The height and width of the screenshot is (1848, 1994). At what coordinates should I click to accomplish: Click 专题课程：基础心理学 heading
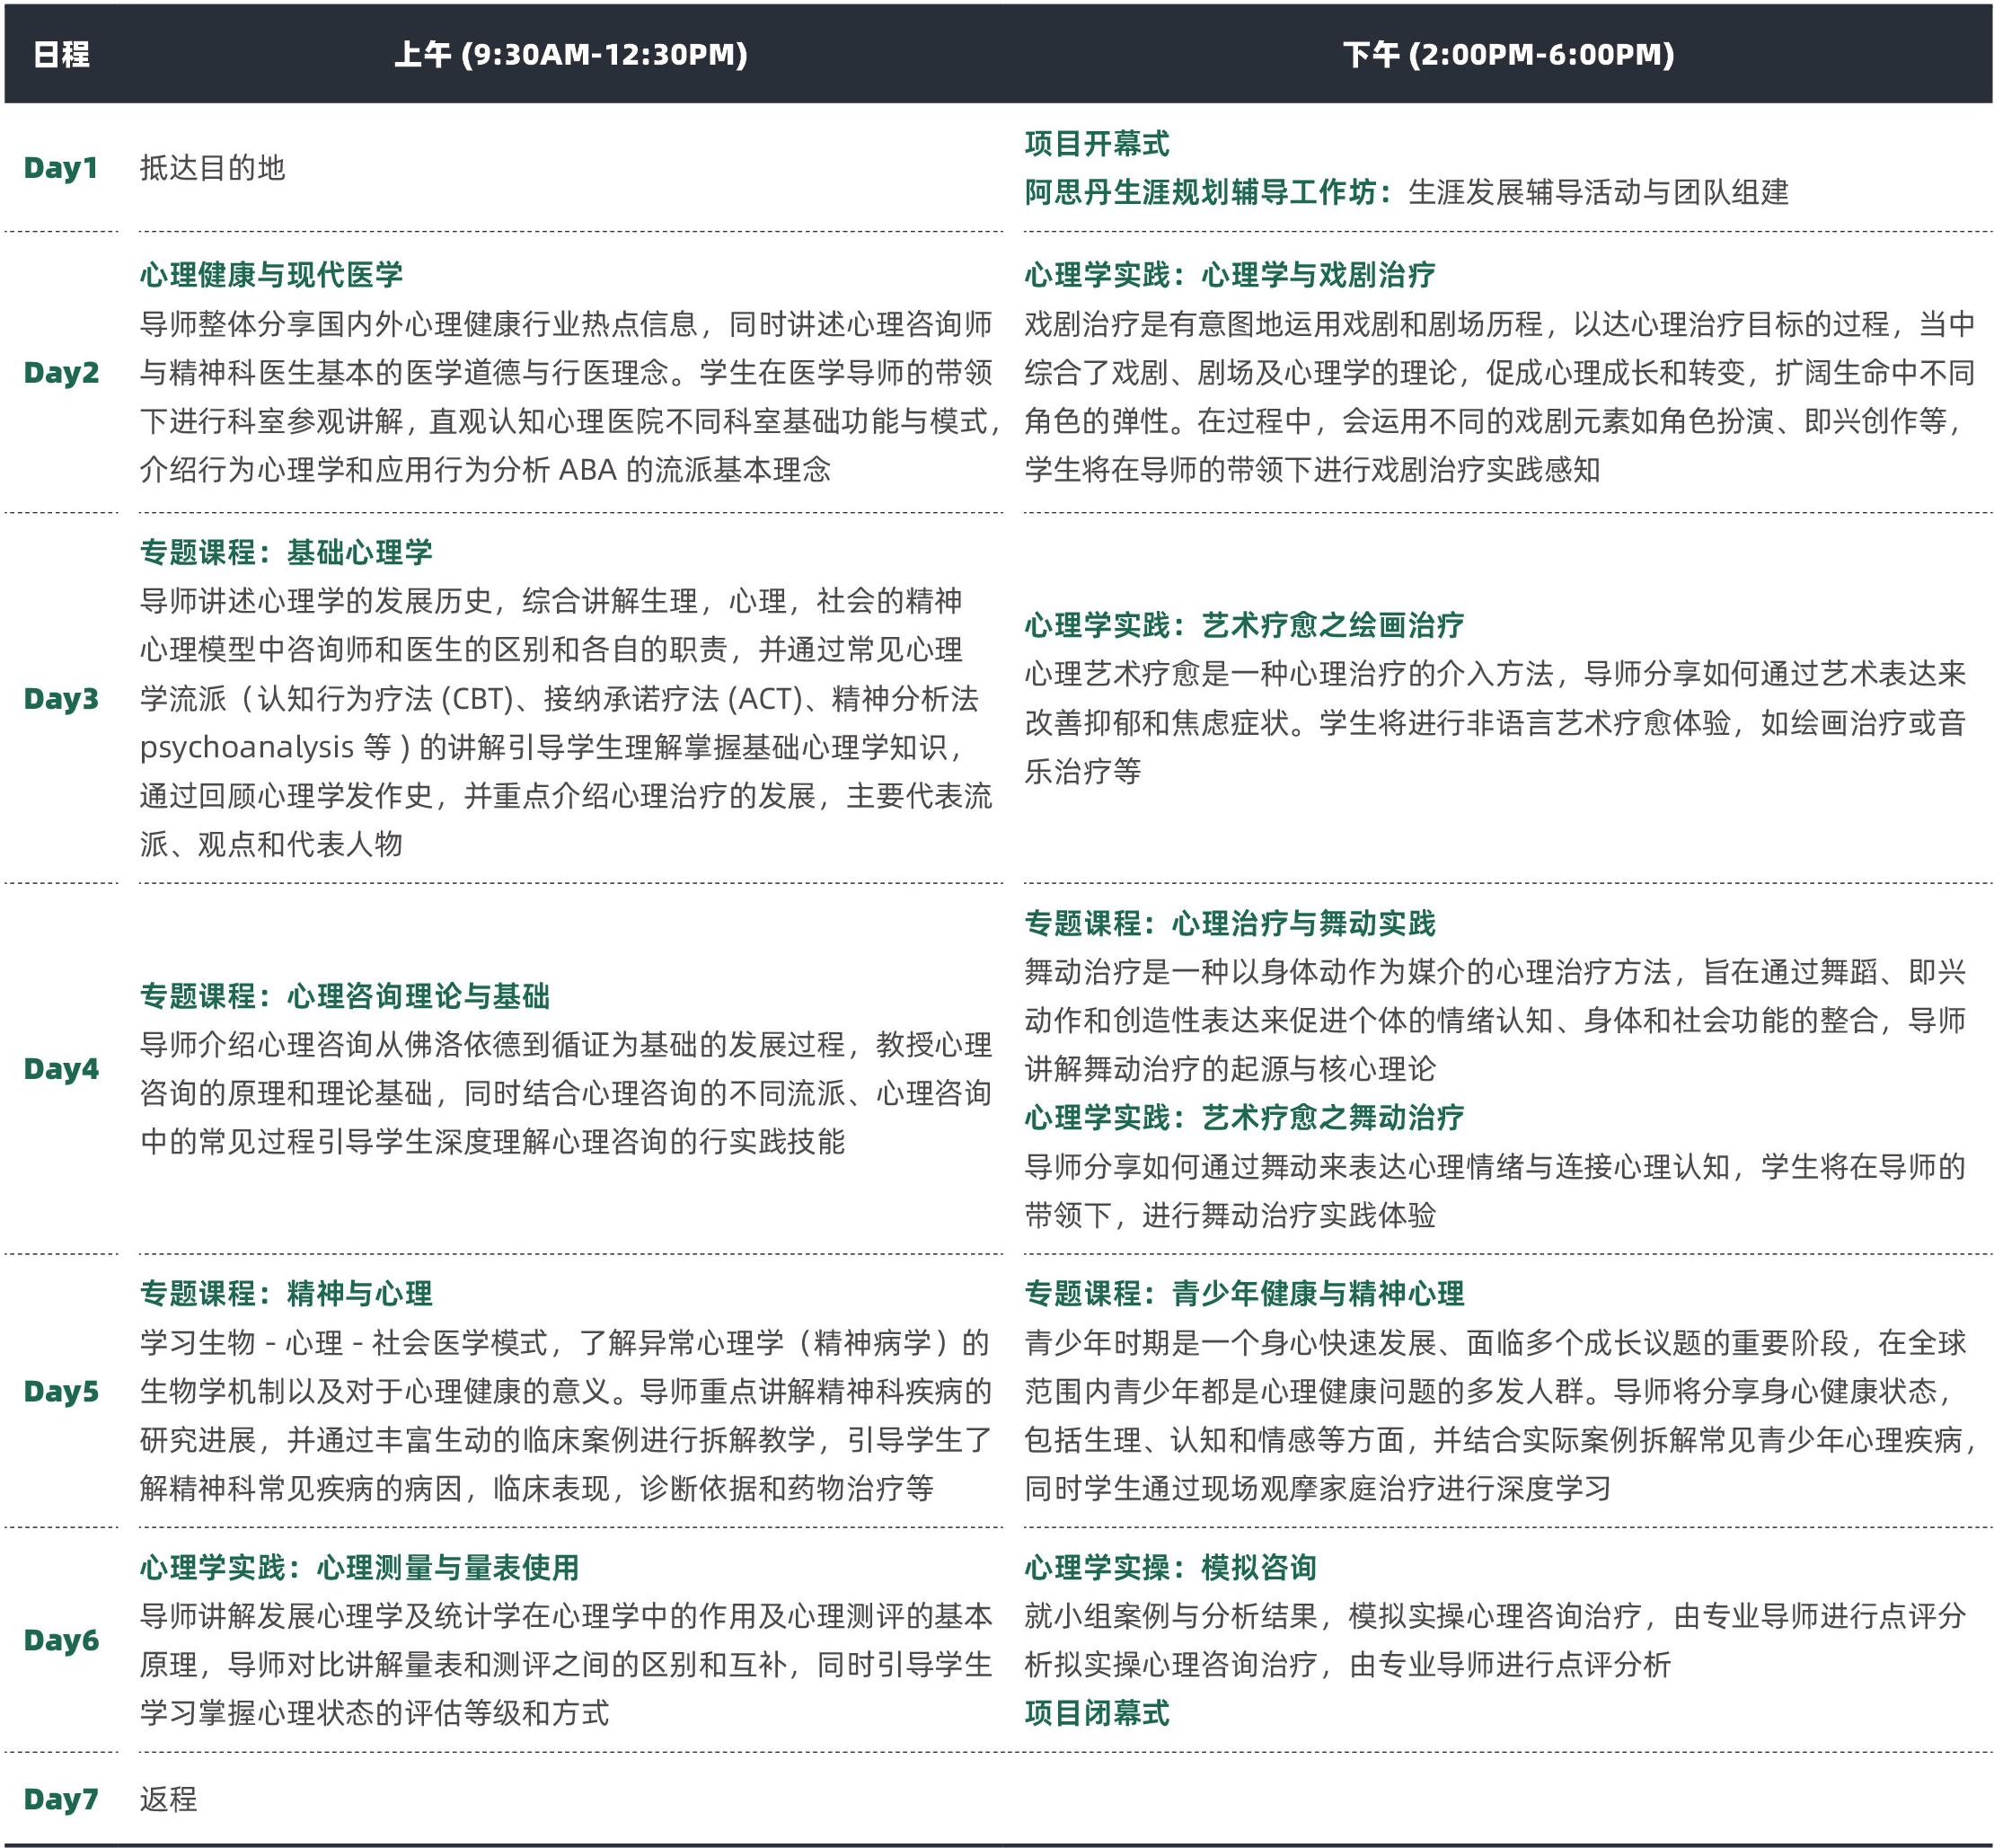point(286,552)
